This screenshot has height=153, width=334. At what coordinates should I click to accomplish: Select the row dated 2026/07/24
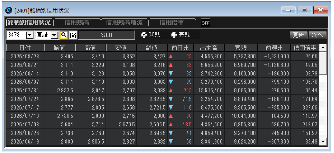tap(163, 99)
